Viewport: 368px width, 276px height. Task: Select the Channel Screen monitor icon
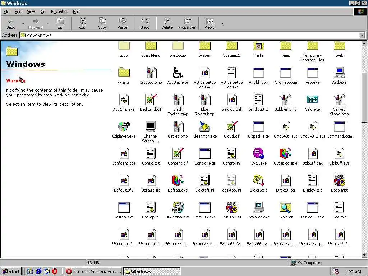(x=151, y=127)
